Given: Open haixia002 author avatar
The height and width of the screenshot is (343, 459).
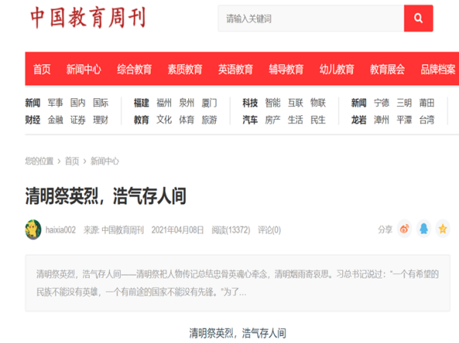Looking at the screenshot, I should [33, 229].
